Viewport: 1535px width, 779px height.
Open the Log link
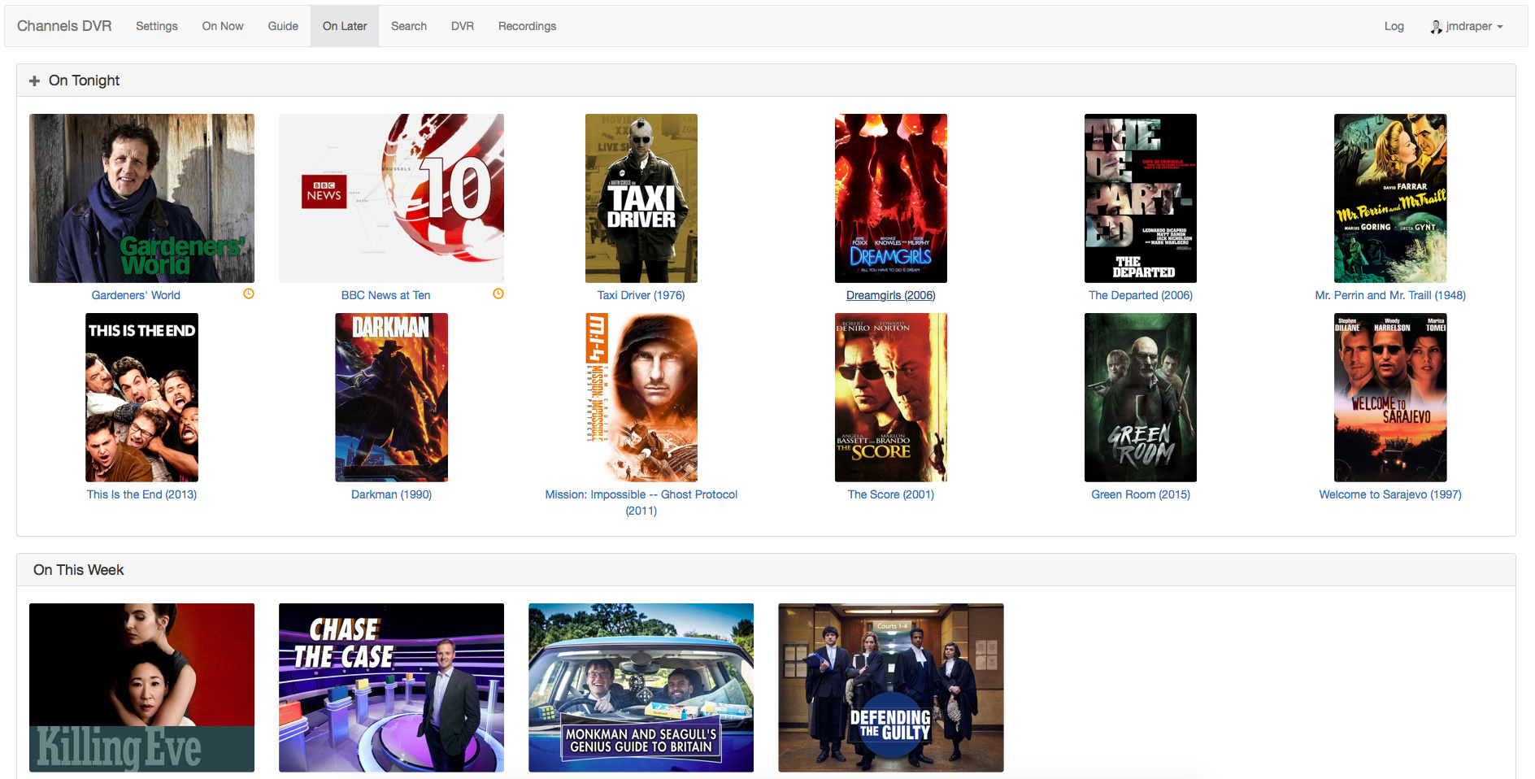pos(1394,26)
